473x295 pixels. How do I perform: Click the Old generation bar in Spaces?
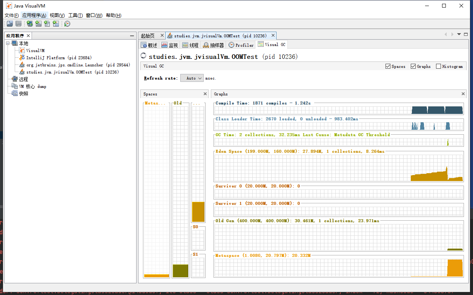click(180, 192)
